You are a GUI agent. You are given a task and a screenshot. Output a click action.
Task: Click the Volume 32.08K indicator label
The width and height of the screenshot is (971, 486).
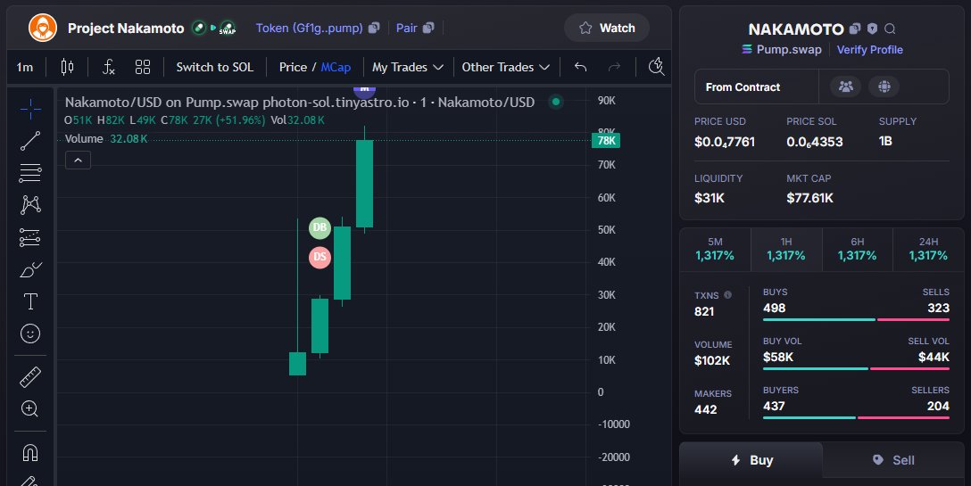[x=106, y=139]
